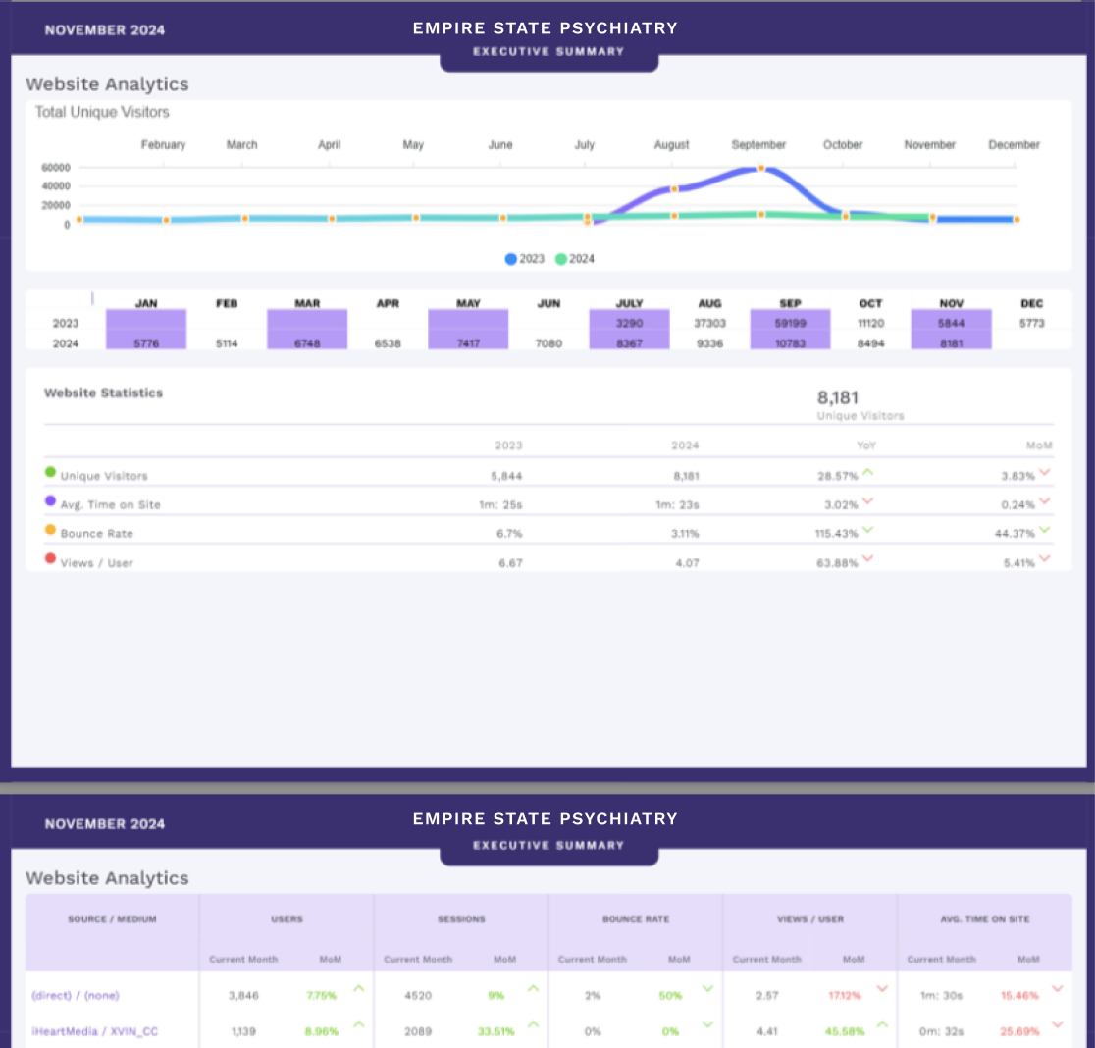
Task: Click red down arrow beside Views / User 5.41%
Action: pos(1044,559)
